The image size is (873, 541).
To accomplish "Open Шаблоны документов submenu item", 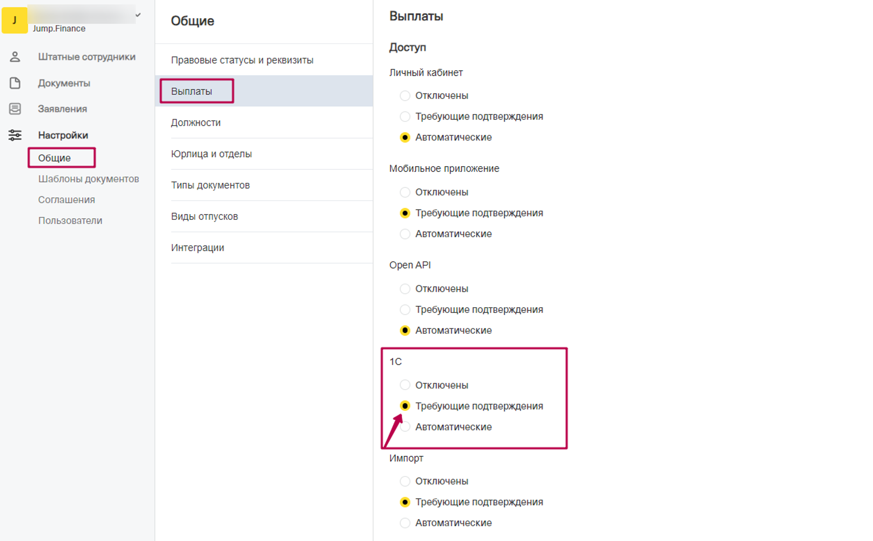I will click(x=88, y=179).
